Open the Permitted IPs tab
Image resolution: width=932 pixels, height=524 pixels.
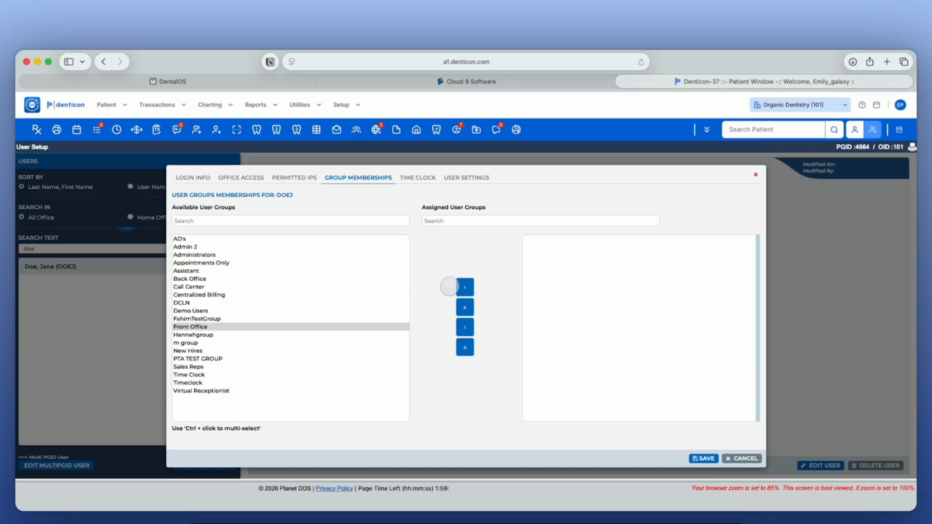[294, 178]
